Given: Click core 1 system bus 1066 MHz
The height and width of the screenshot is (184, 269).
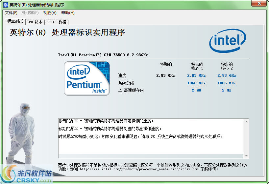Looking at the screenshot, I should tap(196, 83).
